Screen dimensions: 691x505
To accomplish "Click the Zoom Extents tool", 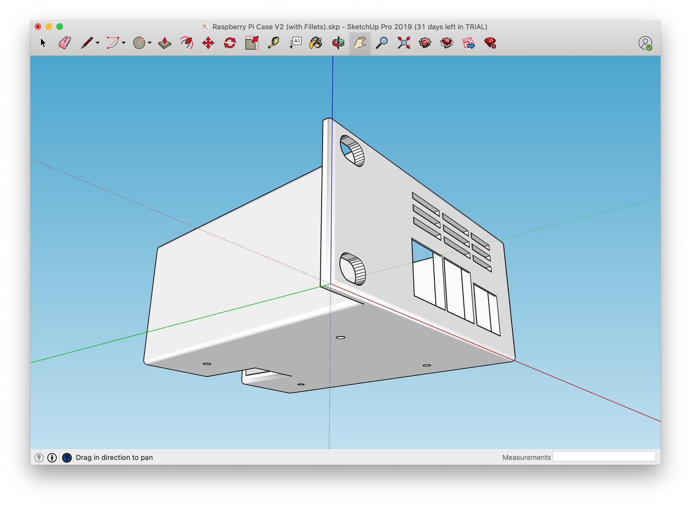I will click(403, 43).
